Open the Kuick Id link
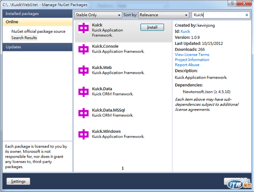 coord(185,31)
